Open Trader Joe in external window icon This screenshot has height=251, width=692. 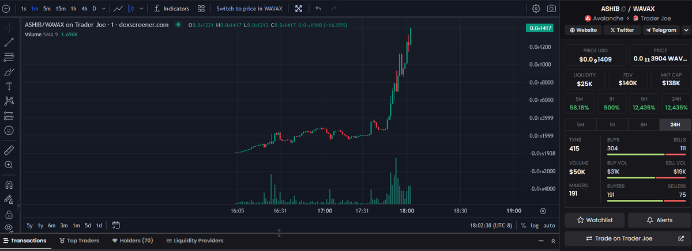coord(681,238)
